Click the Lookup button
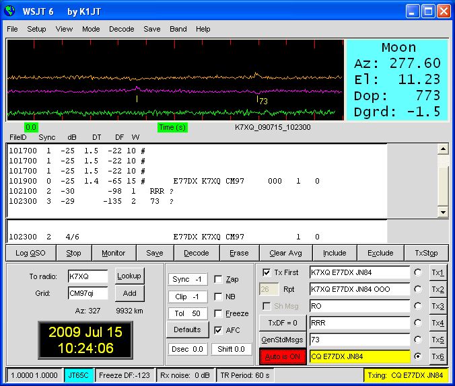 point(129,276)
